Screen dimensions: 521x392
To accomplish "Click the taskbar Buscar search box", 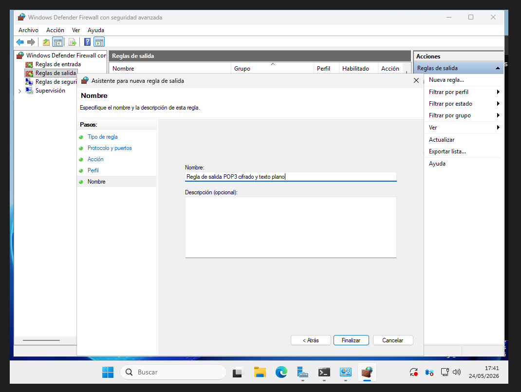I will point(173,373).
